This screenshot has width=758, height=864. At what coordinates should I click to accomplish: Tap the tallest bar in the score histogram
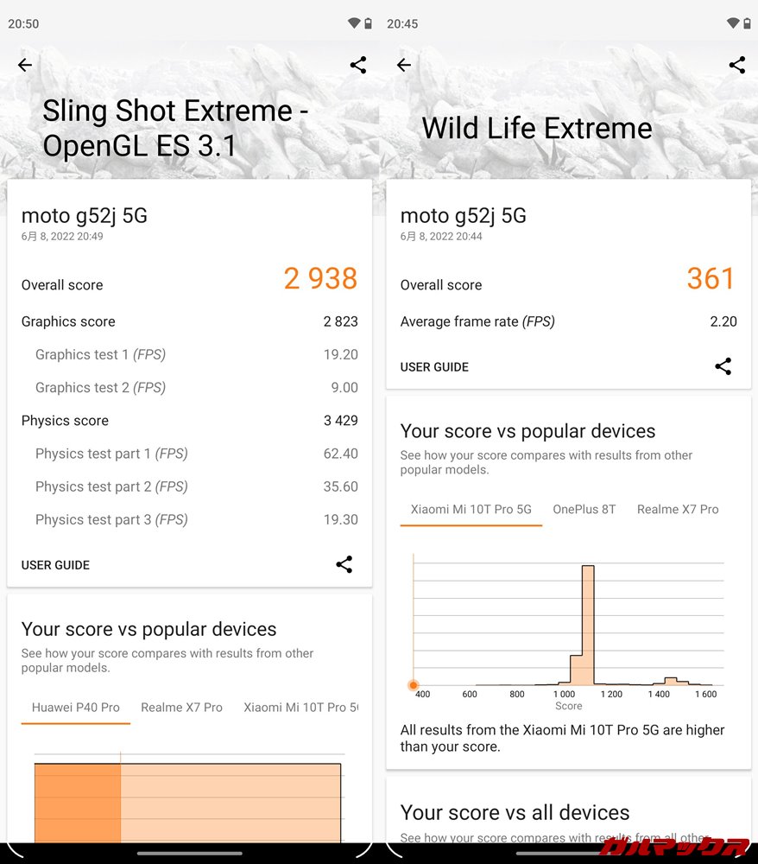pyautogui.click(x=588, y=624)
